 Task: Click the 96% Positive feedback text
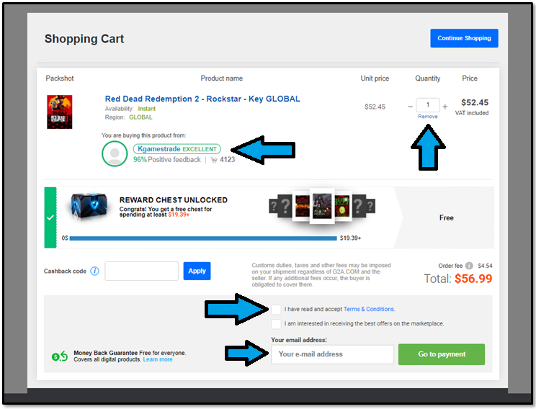point(167,160)
